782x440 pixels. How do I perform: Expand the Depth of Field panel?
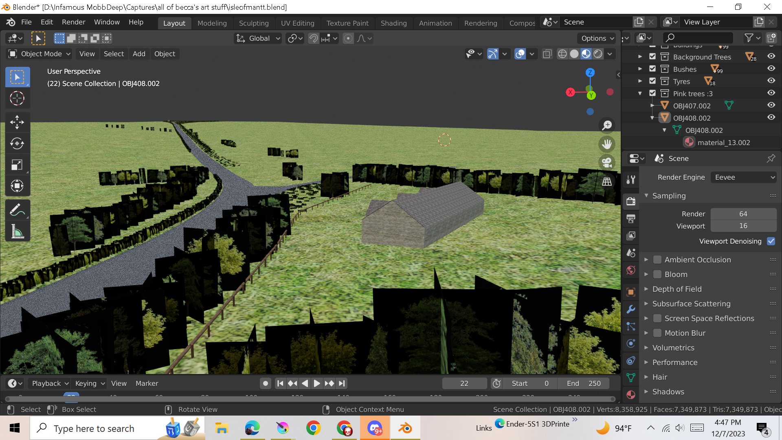pos(677,289)
